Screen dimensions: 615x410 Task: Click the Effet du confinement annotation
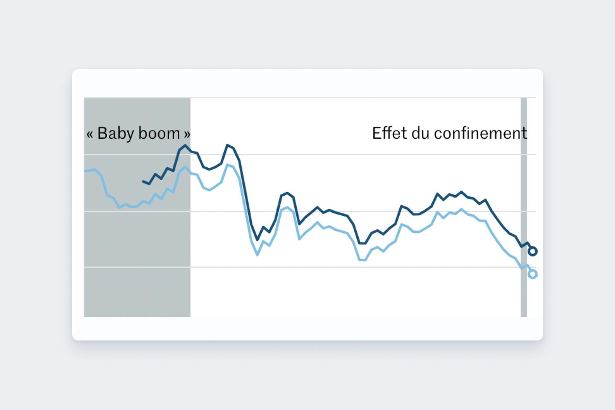449,133
